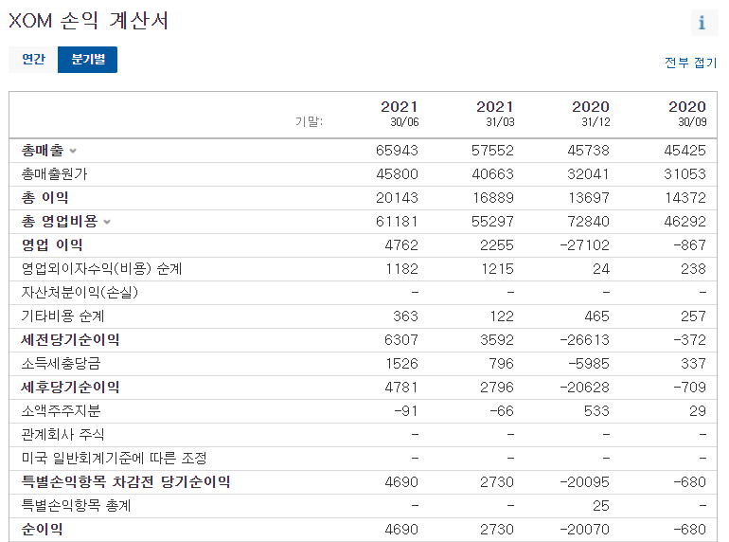Click 세후당기순이익 row label
The width and height of the screenshot is (729, 542).
pos(70,388)
